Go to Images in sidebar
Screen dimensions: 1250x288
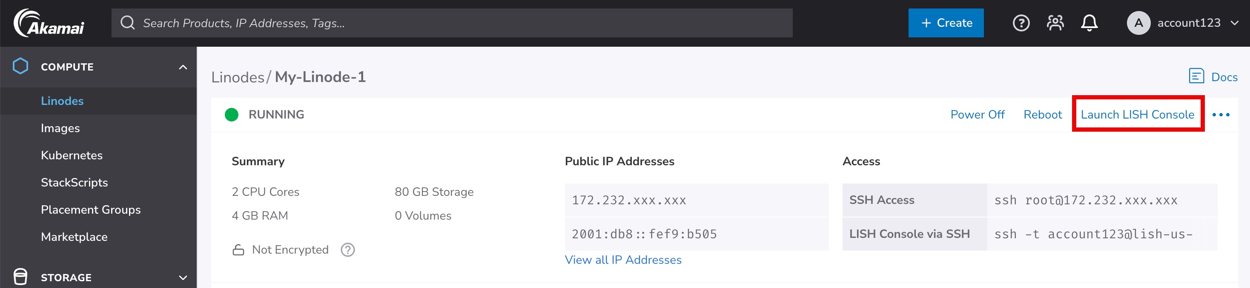60,128
